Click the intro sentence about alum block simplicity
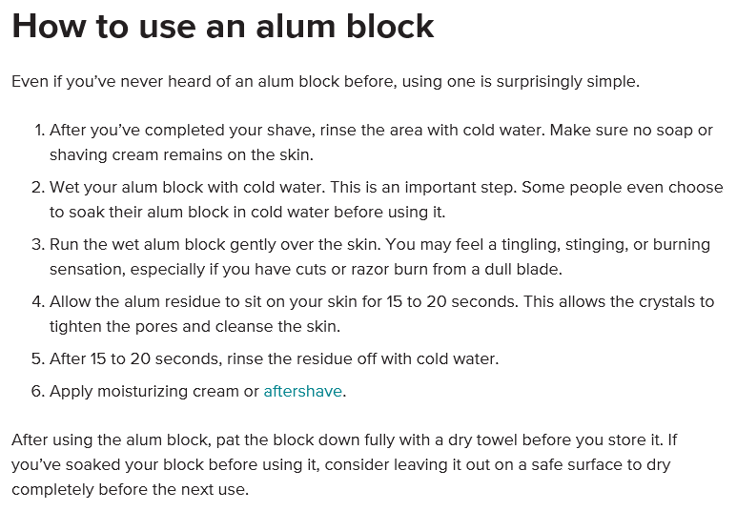Screen dimensions: 737x511 coord(325,81)
